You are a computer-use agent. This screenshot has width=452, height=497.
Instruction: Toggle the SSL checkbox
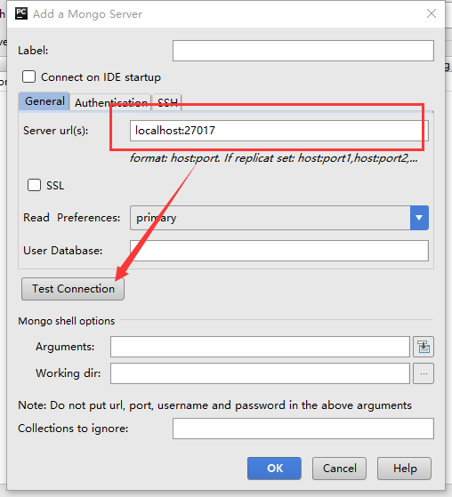(x=35, y=185)
